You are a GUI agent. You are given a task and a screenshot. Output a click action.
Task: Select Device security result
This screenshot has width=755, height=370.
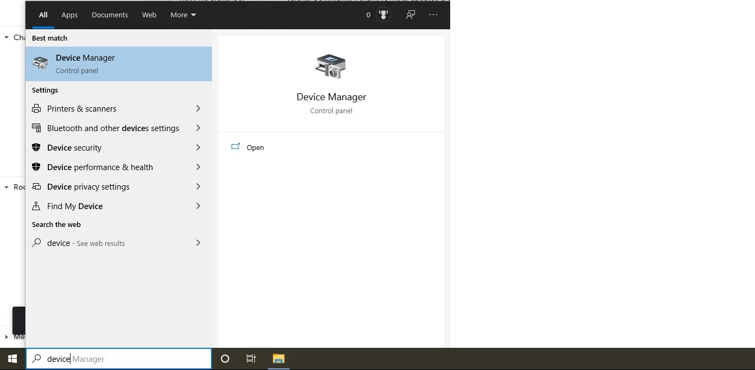[x=119, y=148]
